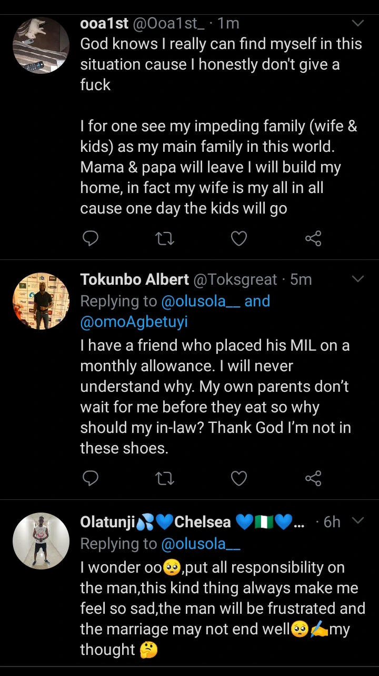Like Tokunbo Albert's tweet
The image size is (379, 676).
[x=239, y=478]
